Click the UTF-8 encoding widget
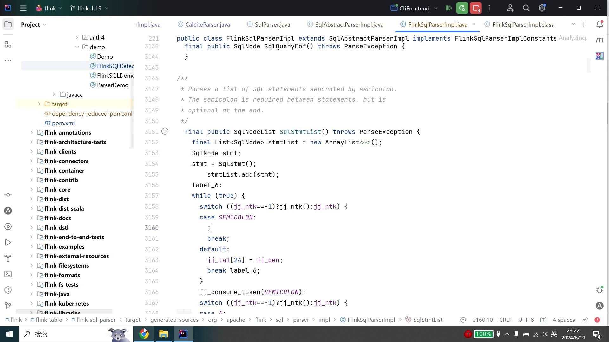This screenshot has width=609, height=342. [526, 320]
